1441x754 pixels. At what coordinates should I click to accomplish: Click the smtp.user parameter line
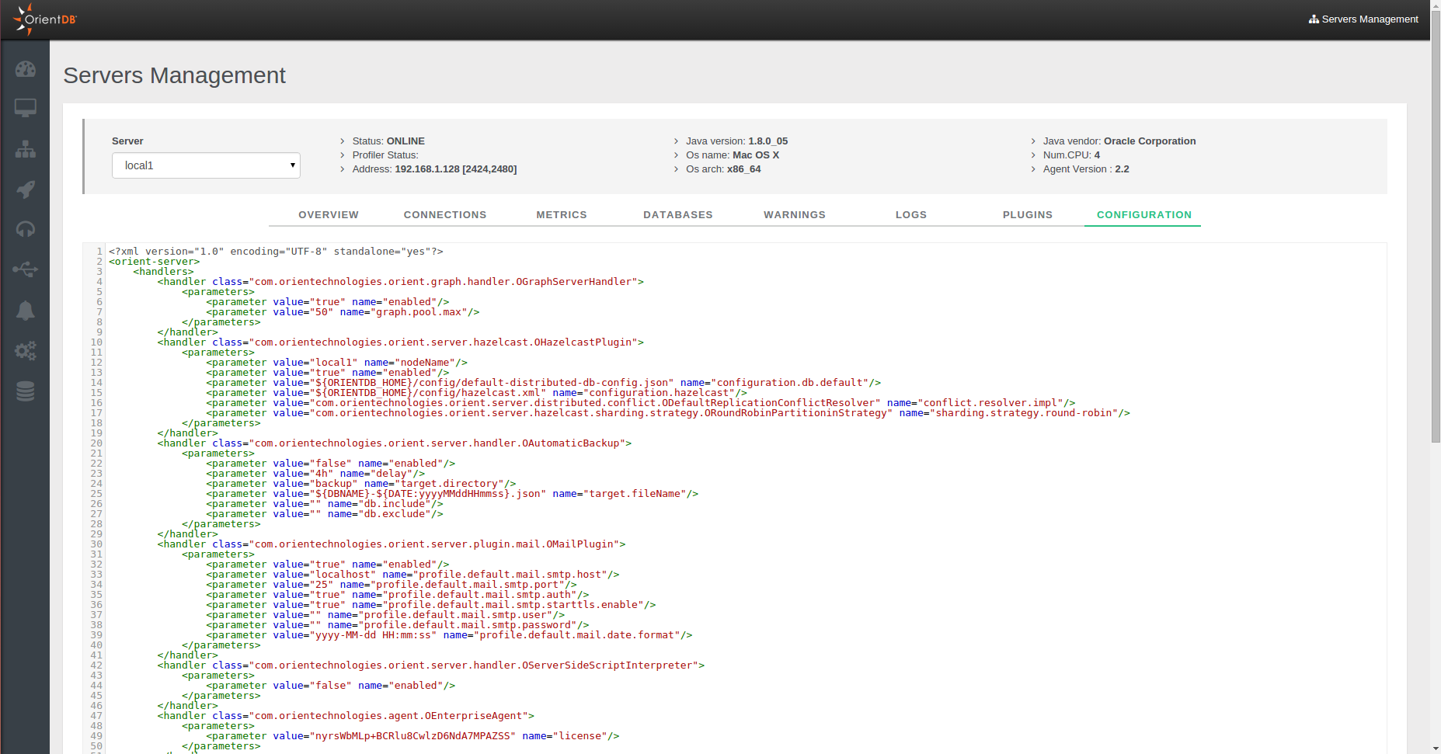[x=385, y=615]
